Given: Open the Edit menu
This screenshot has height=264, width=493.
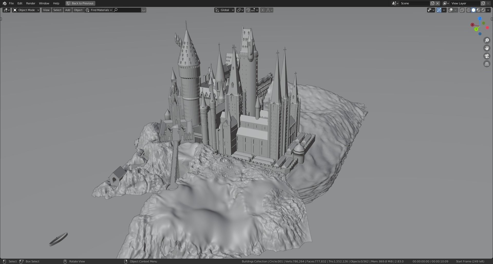Looking at the screenshot, I should click(x=20, y=3).
